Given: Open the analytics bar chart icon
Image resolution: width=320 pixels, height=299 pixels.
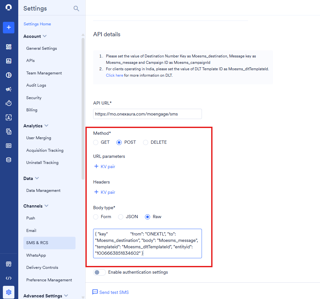Looking at the screenshot, I should [x=9, y=61].
